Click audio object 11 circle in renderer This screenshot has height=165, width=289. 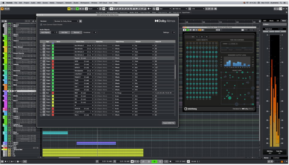tap(187, 47)
